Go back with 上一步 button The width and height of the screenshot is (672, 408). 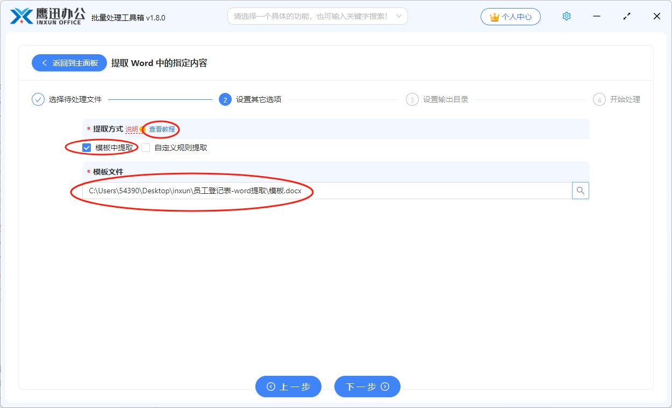pos(288,387)
